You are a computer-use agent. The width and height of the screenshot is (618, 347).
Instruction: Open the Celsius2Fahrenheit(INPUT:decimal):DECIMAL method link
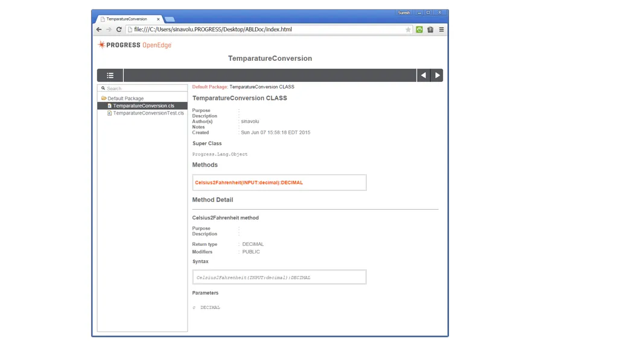tap(249, 183)
